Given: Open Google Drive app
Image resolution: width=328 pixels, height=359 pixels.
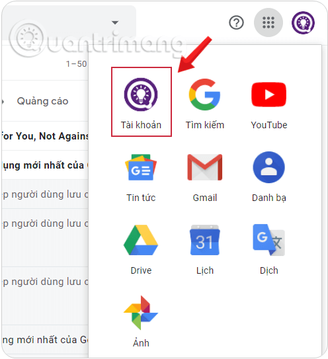Looking at the screenshot, I should pyautogui.click(x=141, y=249).
